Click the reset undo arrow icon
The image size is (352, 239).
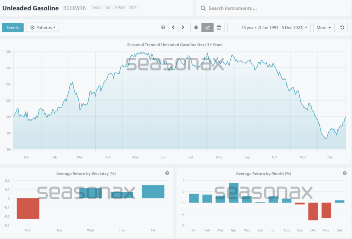342,27
